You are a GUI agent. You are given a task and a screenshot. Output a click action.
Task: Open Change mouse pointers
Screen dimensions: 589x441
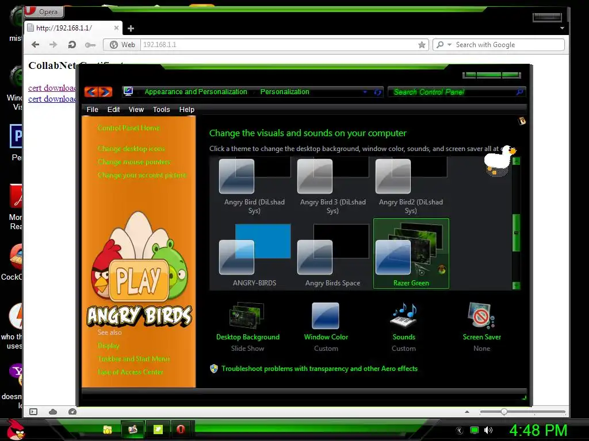[x=133, y=162]
